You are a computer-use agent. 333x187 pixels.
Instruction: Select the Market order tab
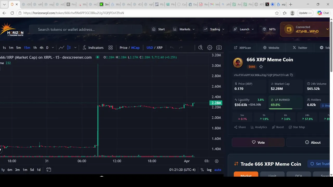pyautogui.click(x=246, y=175)
